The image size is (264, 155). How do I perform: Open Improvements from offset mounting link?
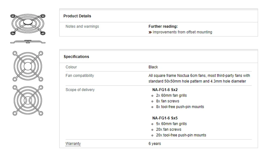(x=182, y=32)
